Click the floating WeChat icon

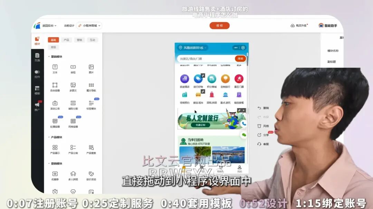pyautogui.click(x=244, y=135)
